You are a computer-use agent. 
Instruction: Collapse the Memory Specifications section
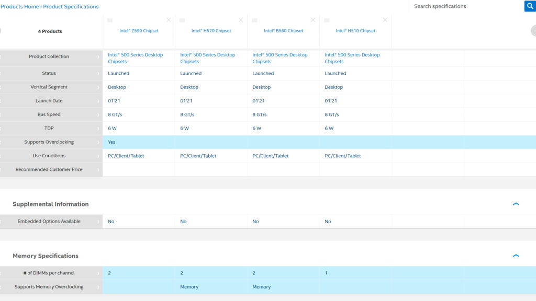(516, 256)
